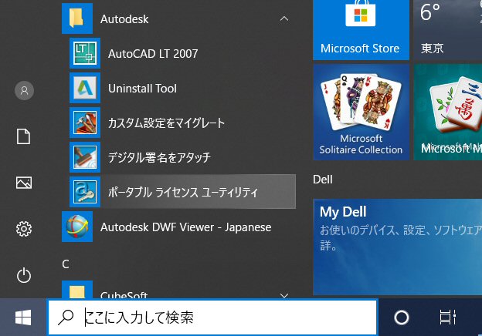Click the Autodesk DWF Viewer globe icon

[77, 227]
